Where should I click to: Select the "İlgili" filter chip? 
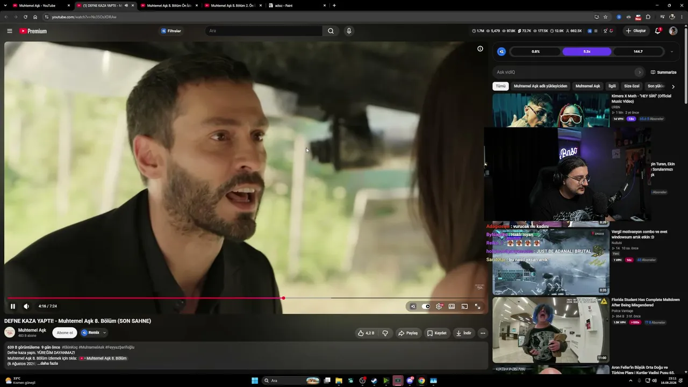(612, 86)
